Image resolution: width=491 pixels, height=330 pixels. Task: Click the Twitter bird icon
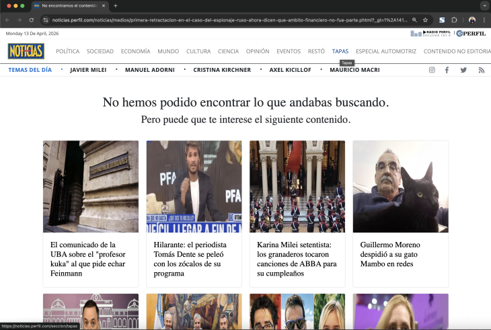point(463,70)
